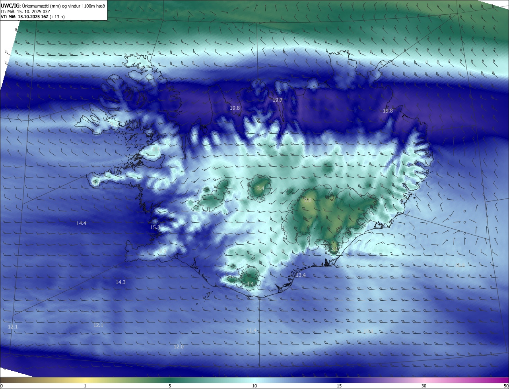Click the 13.4 value on the south coast
Viewport: 509px width, 389px height.
[301, 275]
